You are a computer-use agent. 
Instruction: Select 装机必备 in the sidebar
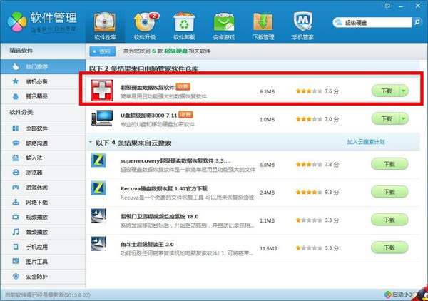(43, 81)
